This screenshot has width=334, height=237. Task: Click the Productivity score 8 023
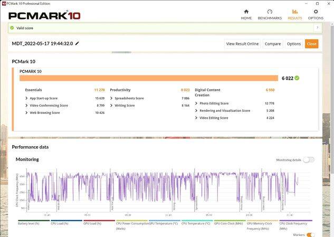coord(185,90)
